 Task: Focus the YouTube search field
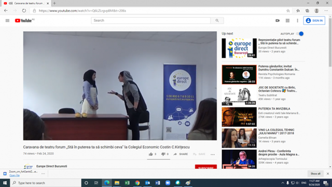click(151, 21)
